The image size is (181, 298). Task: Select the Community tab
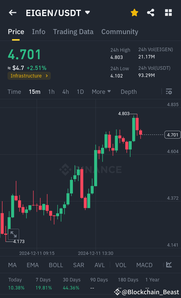(x=120, y=32)
